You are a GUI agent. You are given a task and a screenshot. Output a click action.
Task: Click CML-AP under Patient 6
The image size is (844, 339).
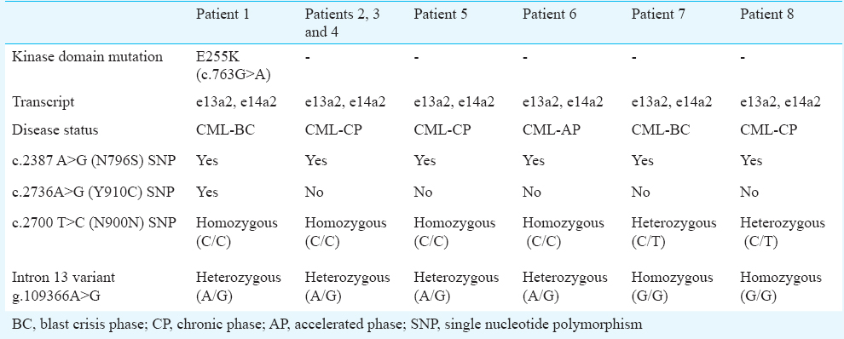click(551, 131)
